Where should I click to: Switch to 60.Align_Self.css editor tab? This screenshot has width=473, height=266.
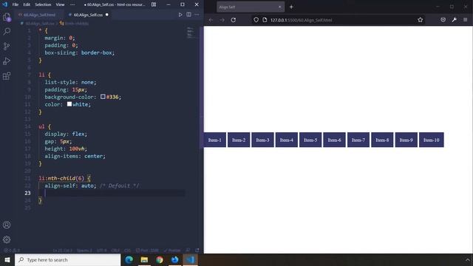click(88, 15)
